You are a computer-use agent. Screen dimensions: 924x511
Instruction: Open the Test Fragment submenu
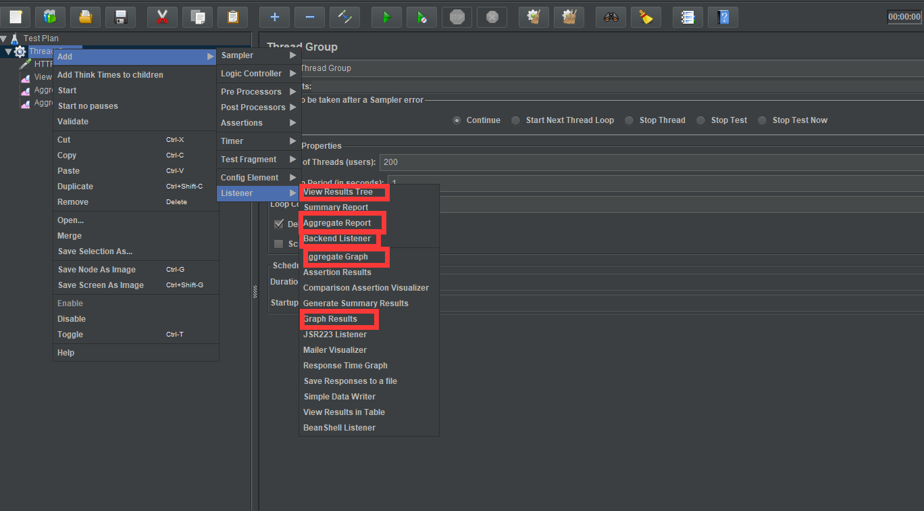tap(259, 160)
